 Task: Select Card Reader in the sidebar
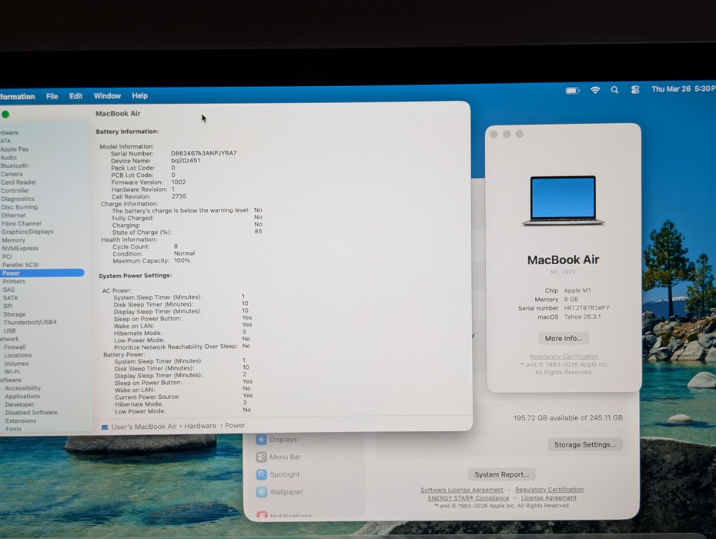click(18, 182)
